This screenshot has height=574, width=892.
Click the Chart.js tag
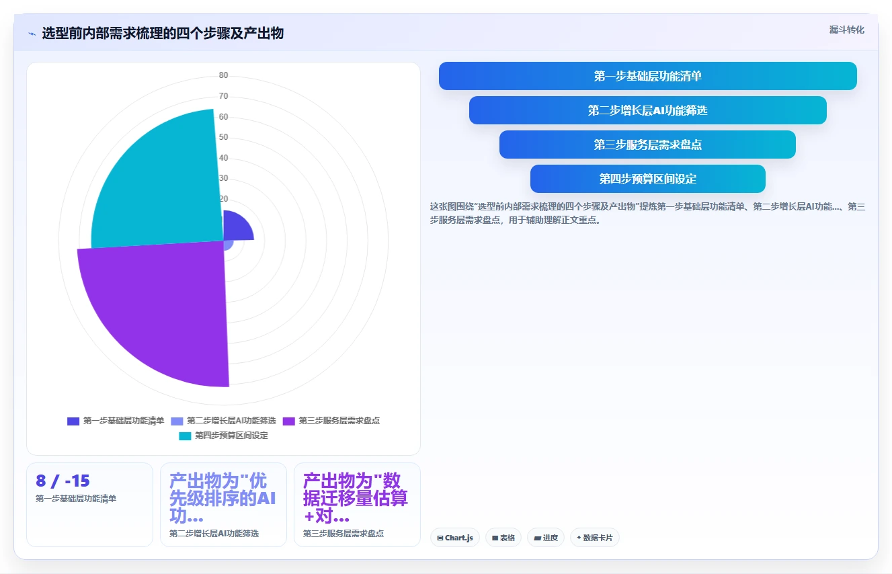coord(454,538)
